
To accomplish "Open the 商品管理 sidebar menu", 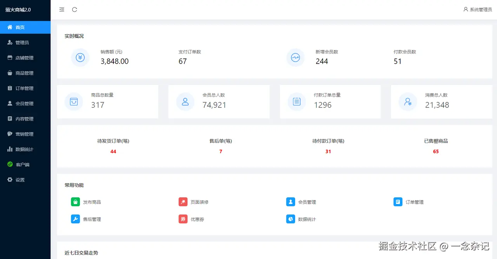I will [25, 73].
